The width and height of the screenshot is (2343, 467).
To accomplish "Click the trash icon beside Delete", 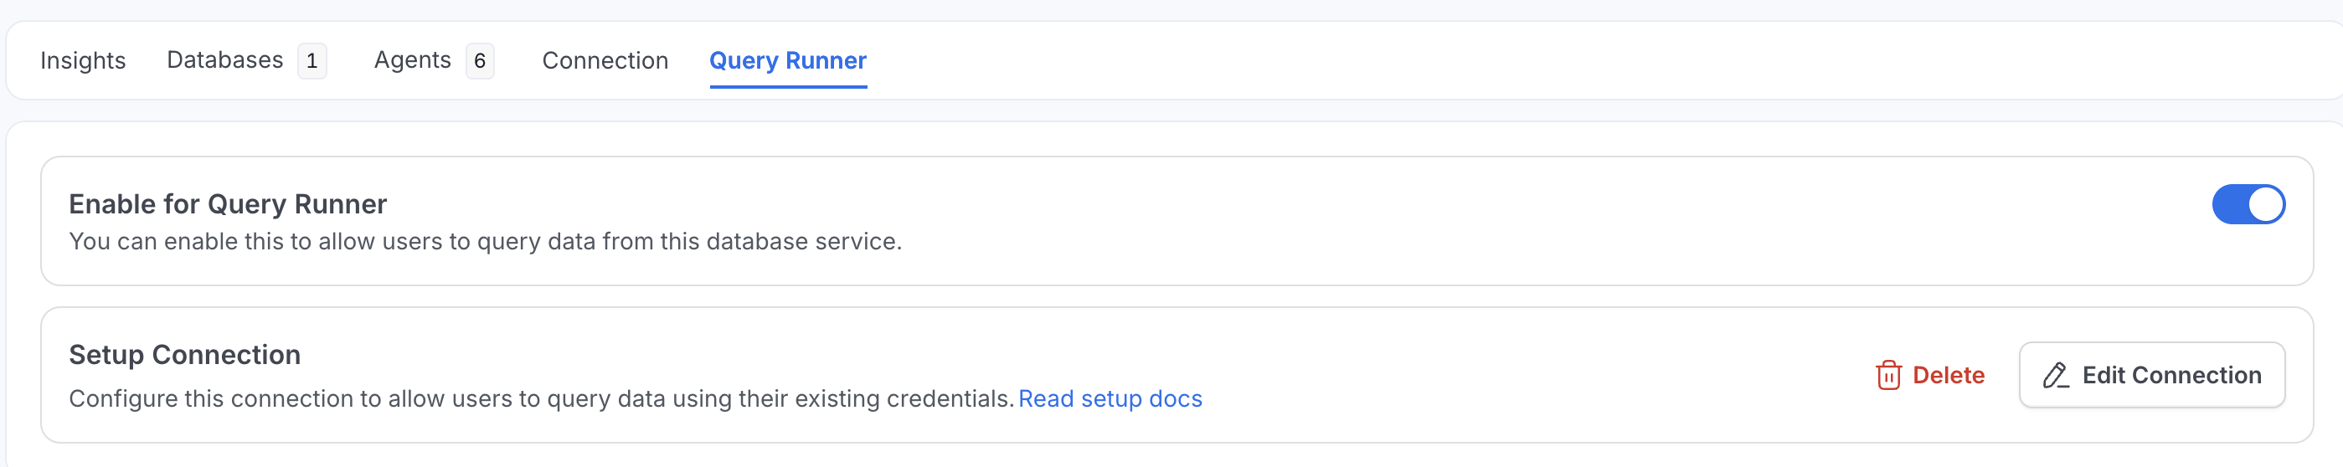I will [x=1888, y=375].
